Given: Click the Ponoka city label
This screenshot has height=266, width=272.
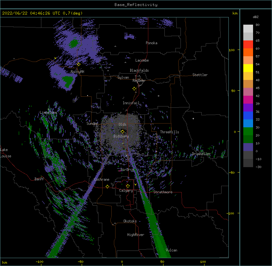Looking at the screenshot, I should pos(151,43).
